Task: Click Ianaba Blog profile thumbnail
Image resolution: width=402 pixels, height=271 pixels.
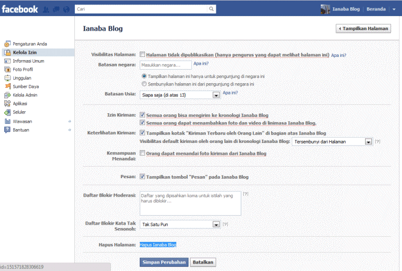Action: 325,9
